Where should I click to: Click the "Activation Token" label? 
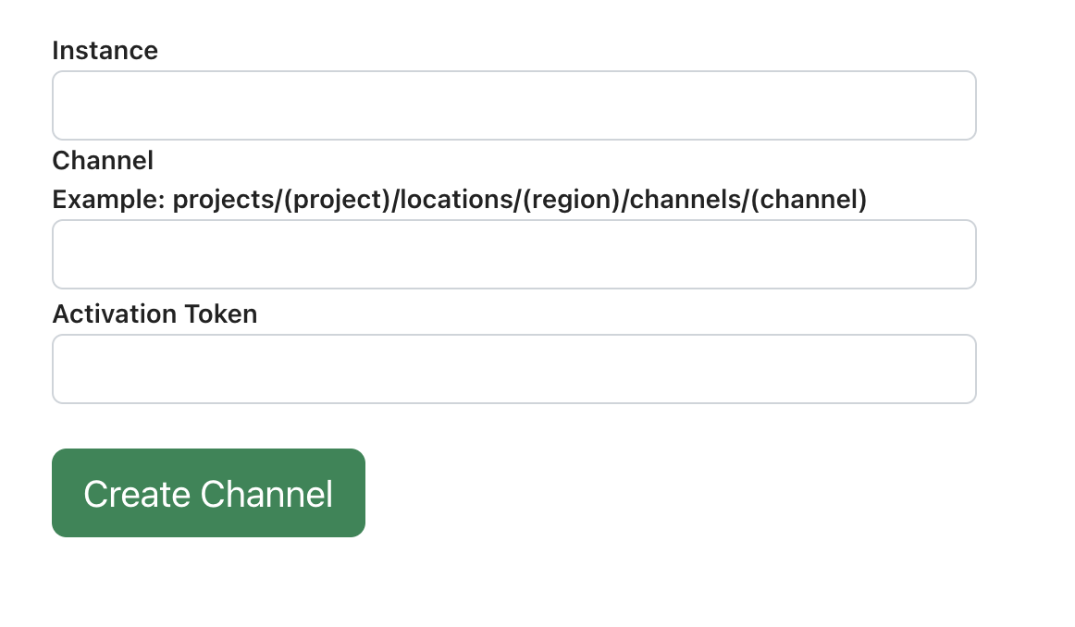154,314
